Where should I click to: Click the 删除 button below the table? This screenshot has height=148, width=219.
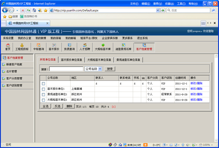coord(69,106)
